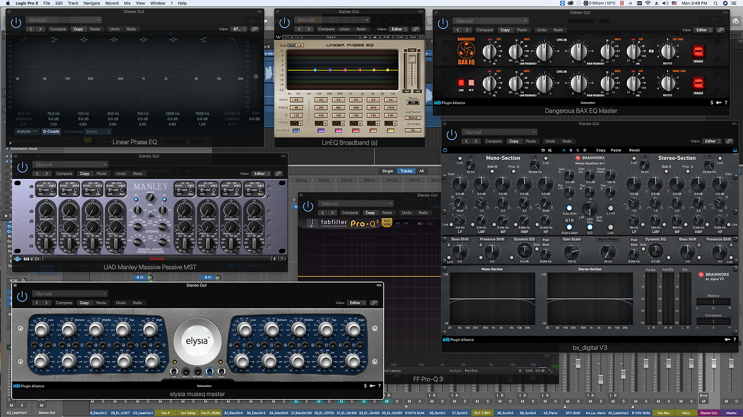Click the link icon in Manley plugin header

click(x=279, y=173)
